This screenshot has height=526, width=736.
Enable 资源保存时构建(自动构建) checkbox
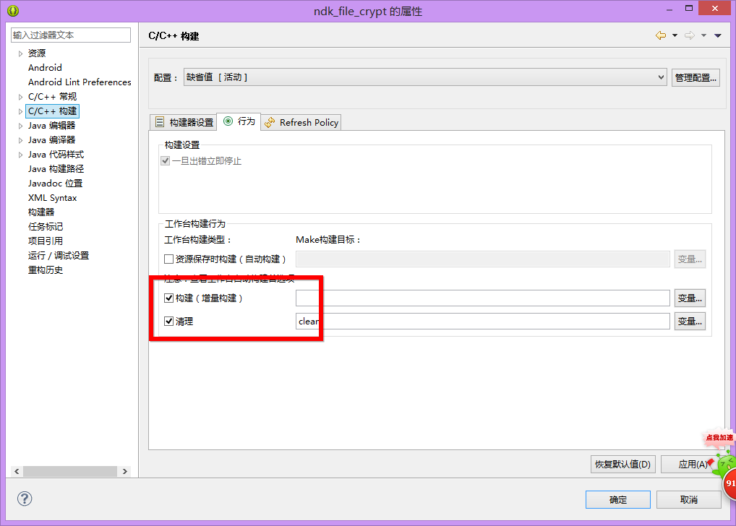[x=169, y=259]
